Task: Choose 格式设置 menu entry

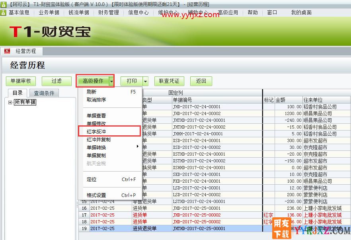Action: coord(111,195)
